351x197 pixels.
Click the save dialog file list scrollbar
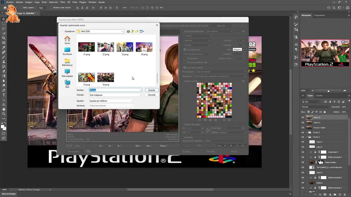(157, 78)
